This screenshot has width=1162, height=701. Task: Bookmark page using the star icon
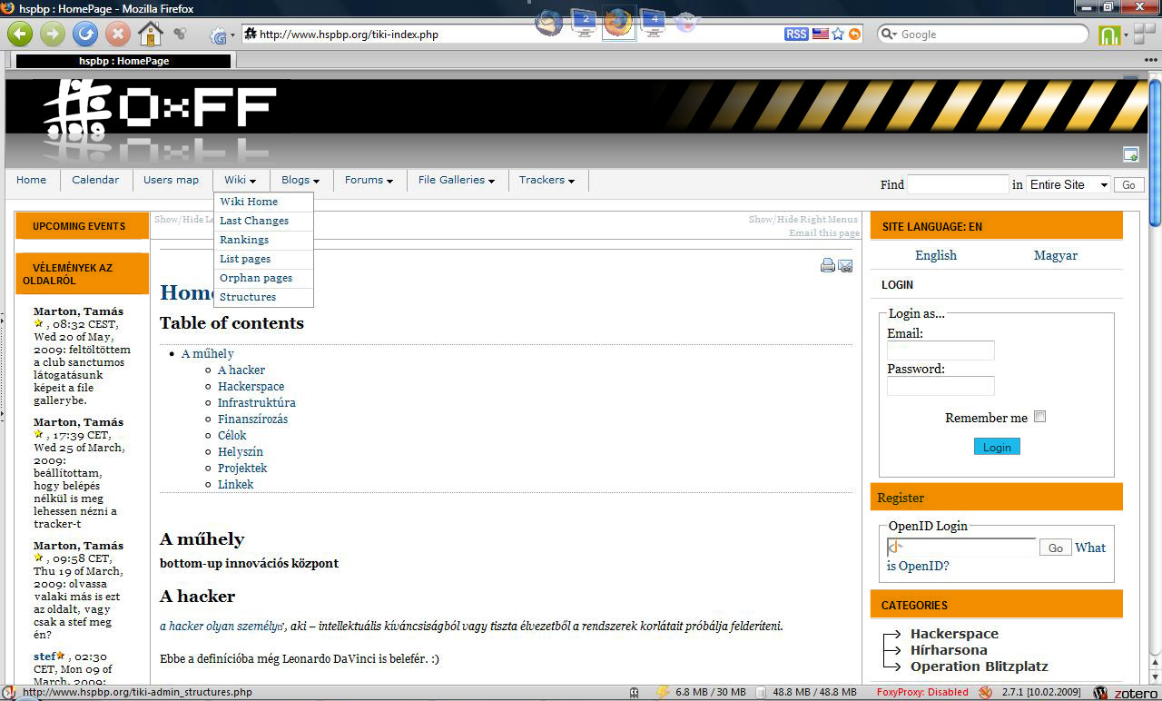pyautogui.click(x=838, y=35)
